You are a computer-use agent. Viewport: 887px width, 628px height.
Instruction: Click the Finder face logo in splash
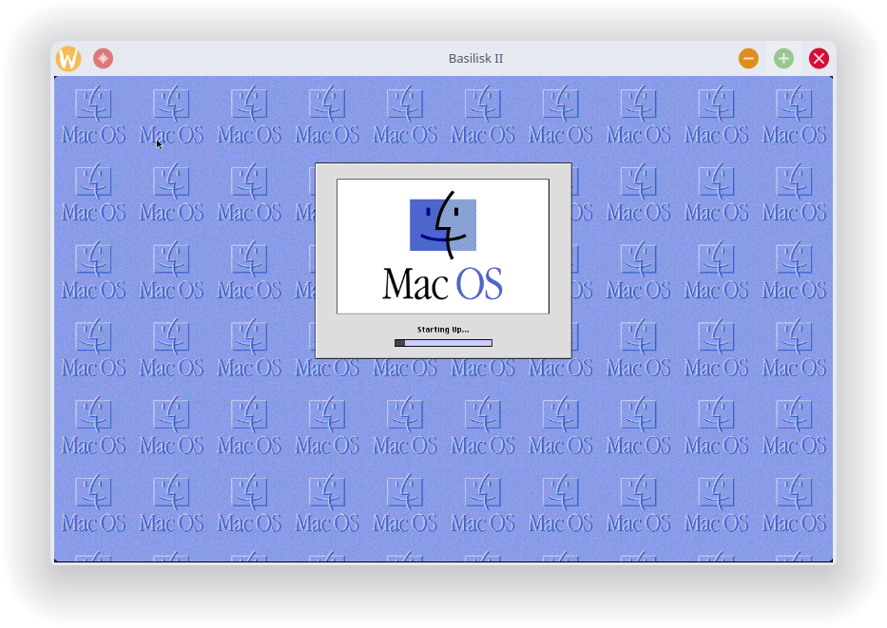coord(443,224)
